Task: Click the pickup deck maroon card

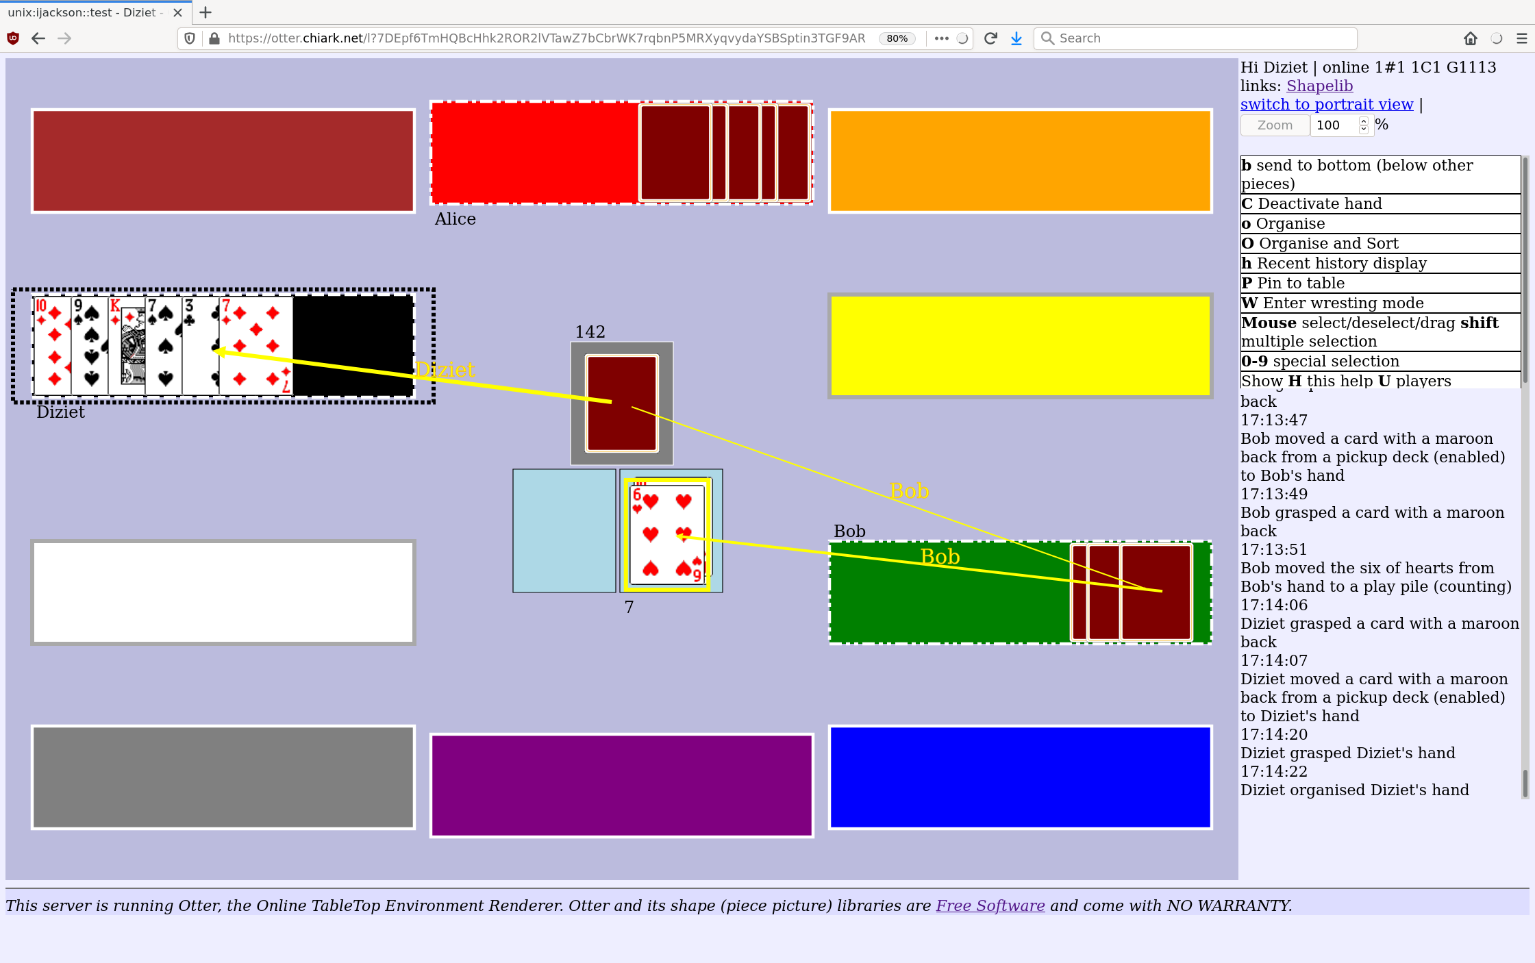Action: (621, 403)
